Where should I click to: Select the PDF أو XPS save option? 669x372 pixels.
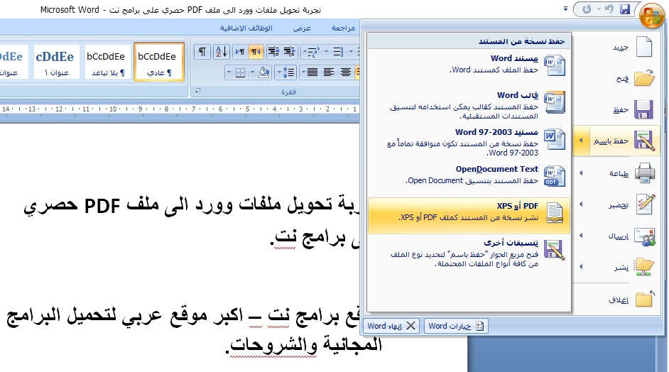[x=469, y=215]
